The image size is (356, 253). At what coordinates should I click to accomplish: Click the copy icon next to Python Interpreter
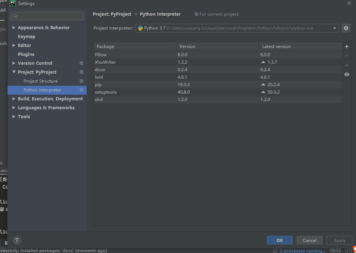click(x=81, y=90)
